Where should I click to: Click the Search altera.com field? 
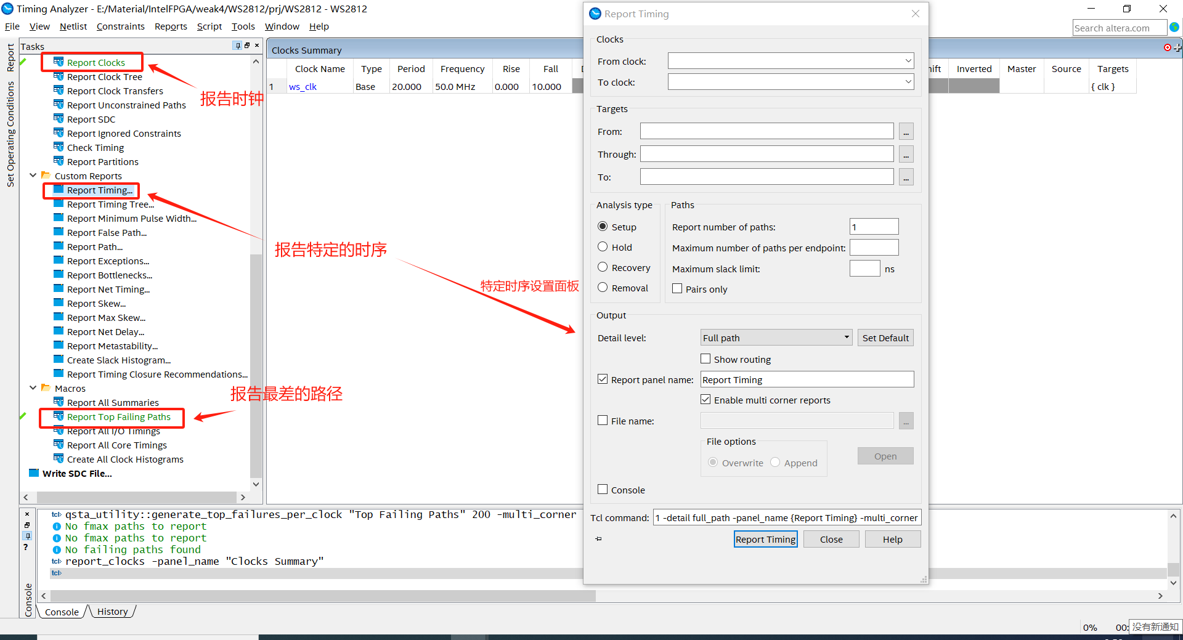click(x=1120, y=28)
